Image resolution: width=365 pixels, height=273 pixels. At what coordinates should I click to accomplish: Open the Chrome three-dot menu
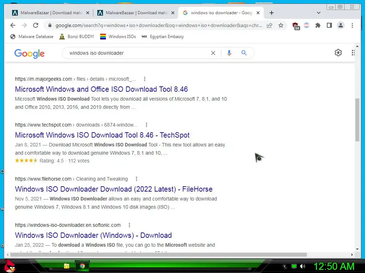tap(352, 25)
